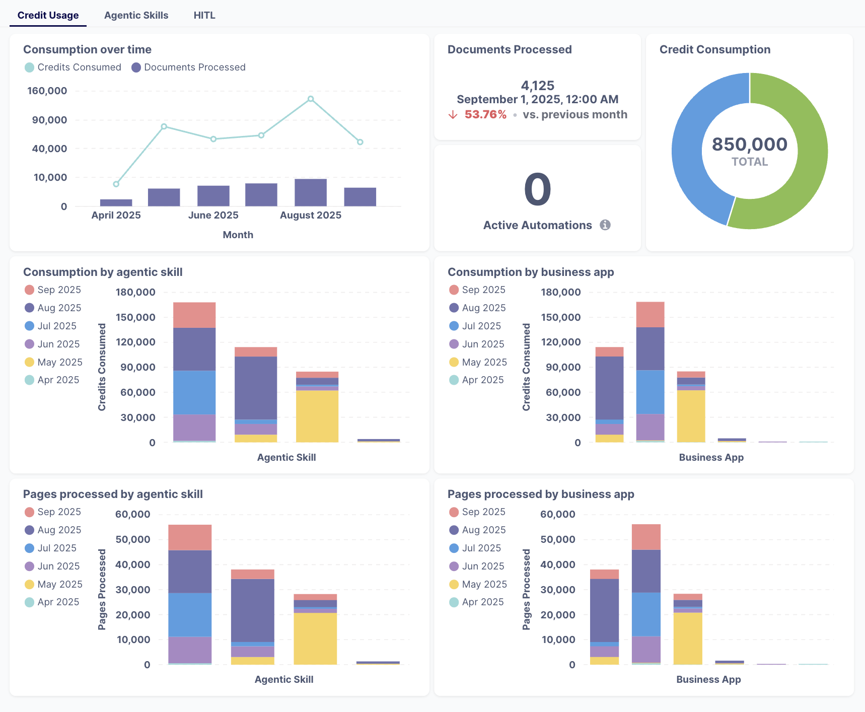Click the Apr 2025 teal legend dot

pos(29,380)
